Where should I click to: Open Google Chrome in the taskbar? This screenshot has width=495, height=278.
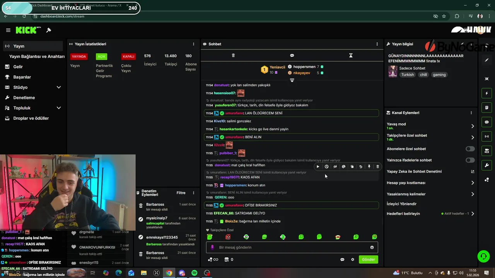169,273
